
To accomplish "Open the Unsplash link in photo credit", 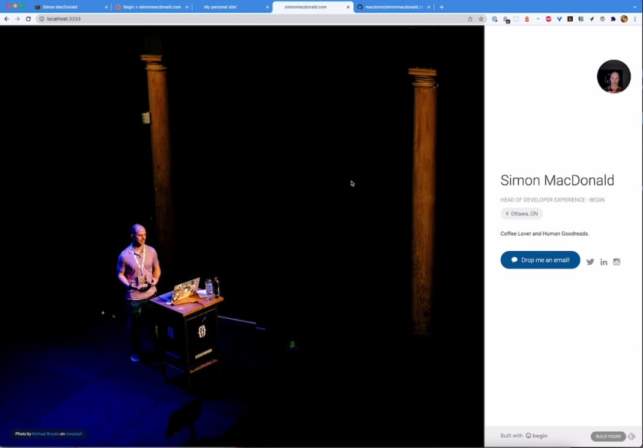I will tap(75, 433).
